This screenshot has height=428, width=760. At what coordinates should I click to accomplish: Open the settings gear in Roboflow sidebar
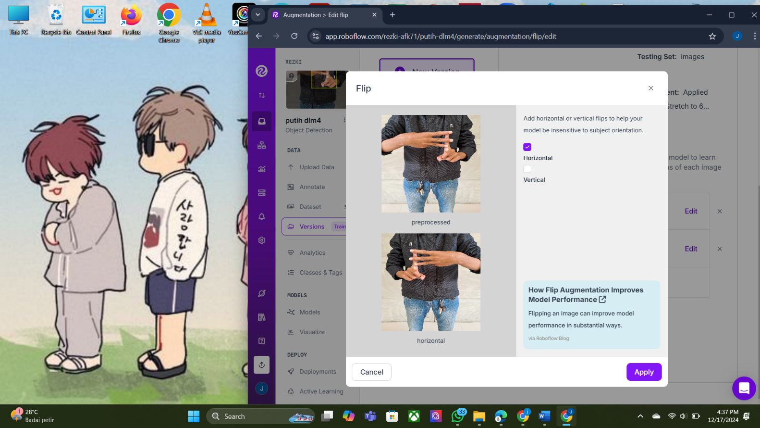pyautogui.click(x=261, y=240)
